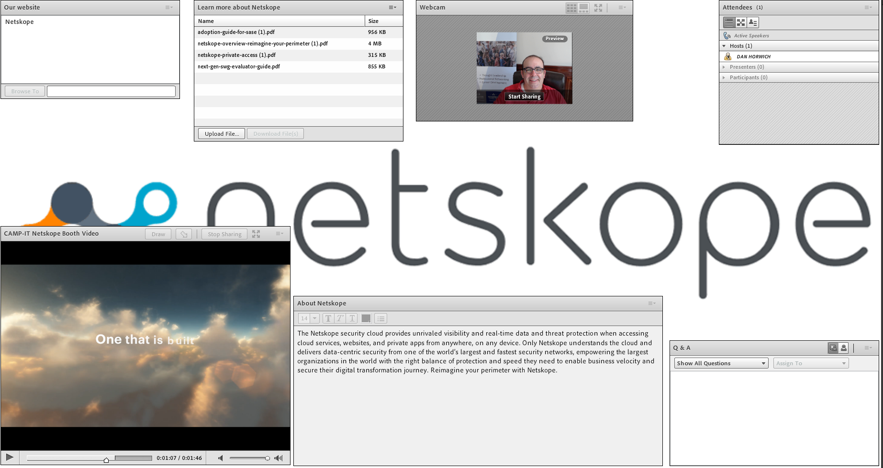Switch the Webcam pod to filmstrip view
This screenshot has height=468, width=883.
(x=583, y=8)
